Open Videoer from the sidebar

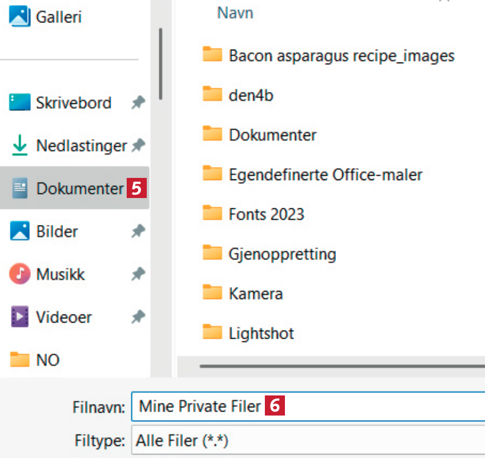pos(64,317)
